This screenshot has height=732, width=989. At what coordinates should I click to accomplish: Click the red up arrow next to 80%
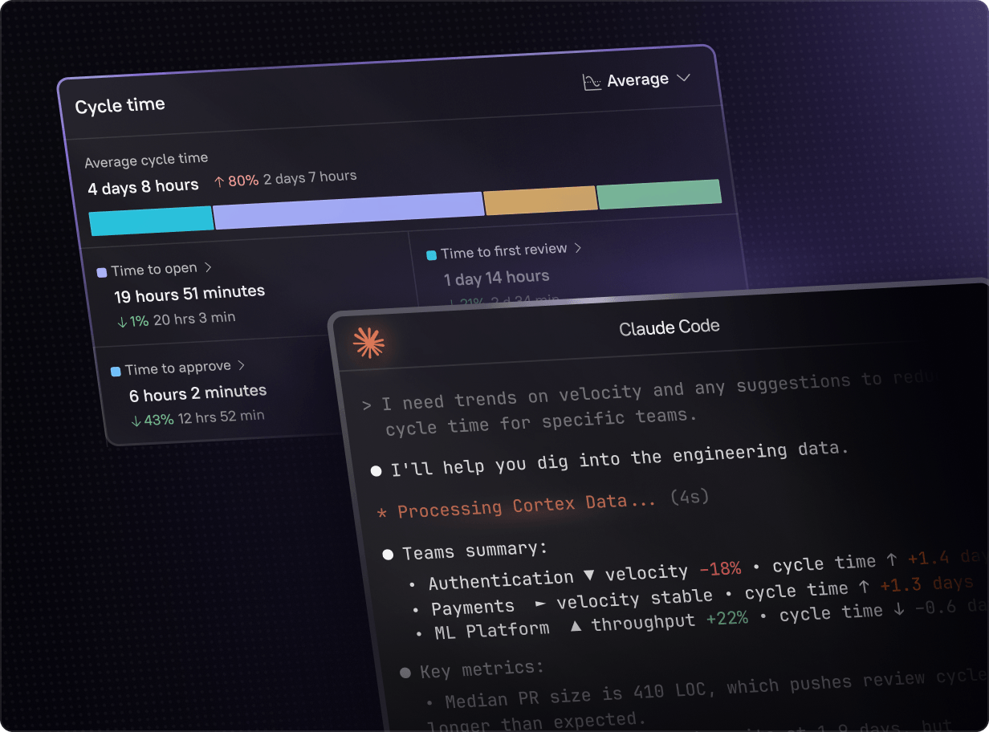click(218, 182)
